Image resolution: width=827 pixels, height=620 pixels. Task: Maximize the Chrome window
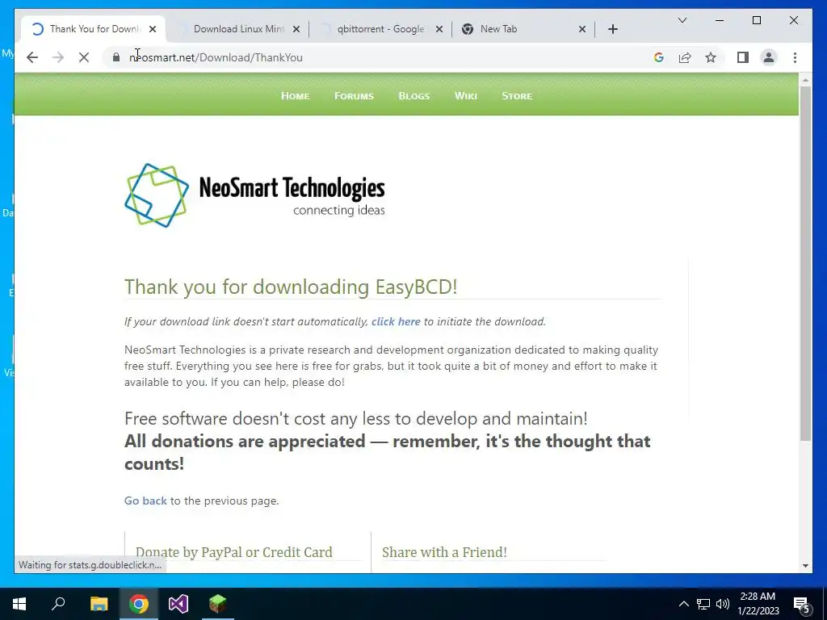point(757,20)
